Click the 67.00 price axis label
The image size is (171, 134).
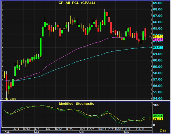point(158,16)
